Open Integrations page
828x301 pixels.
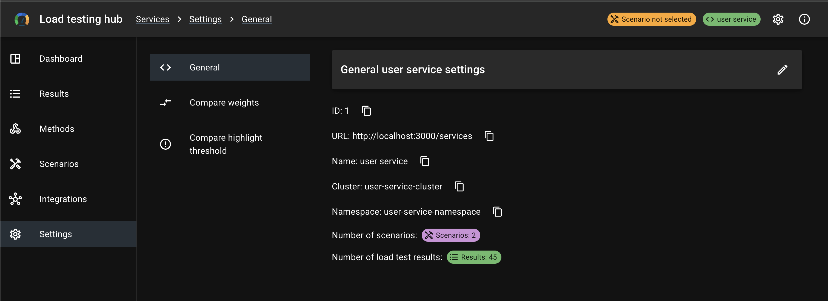(x=68, y=199)
